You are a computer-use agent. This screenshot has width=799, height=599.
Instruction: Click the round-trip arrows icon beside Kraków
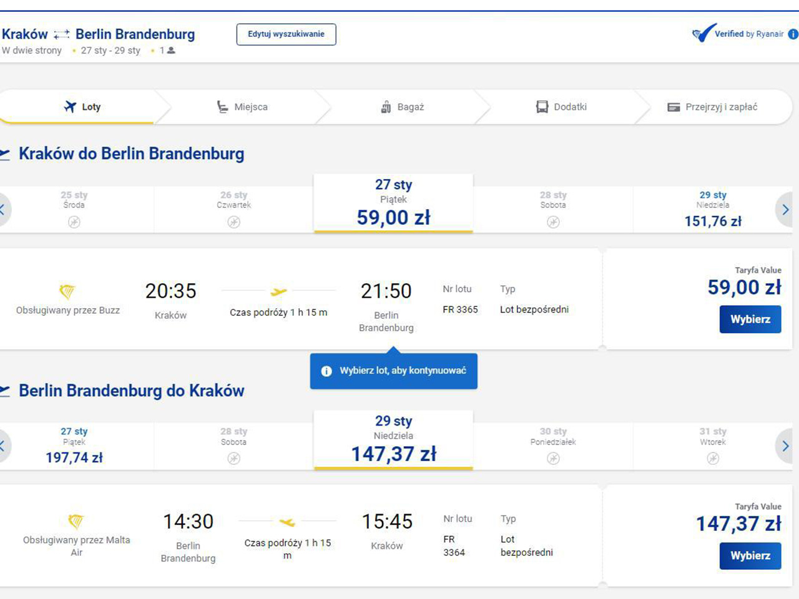coord(61,34)
